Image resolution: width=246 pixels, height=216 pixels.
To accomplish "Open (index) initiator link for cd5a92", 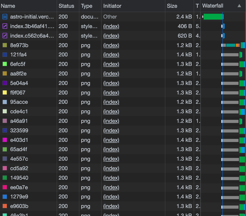I will (x=111, y=168).
